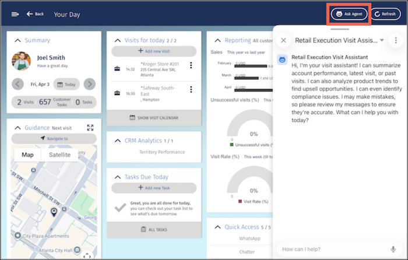The image size is (408, 260).
Task: Show visit calendar
Action: point(154,118)
